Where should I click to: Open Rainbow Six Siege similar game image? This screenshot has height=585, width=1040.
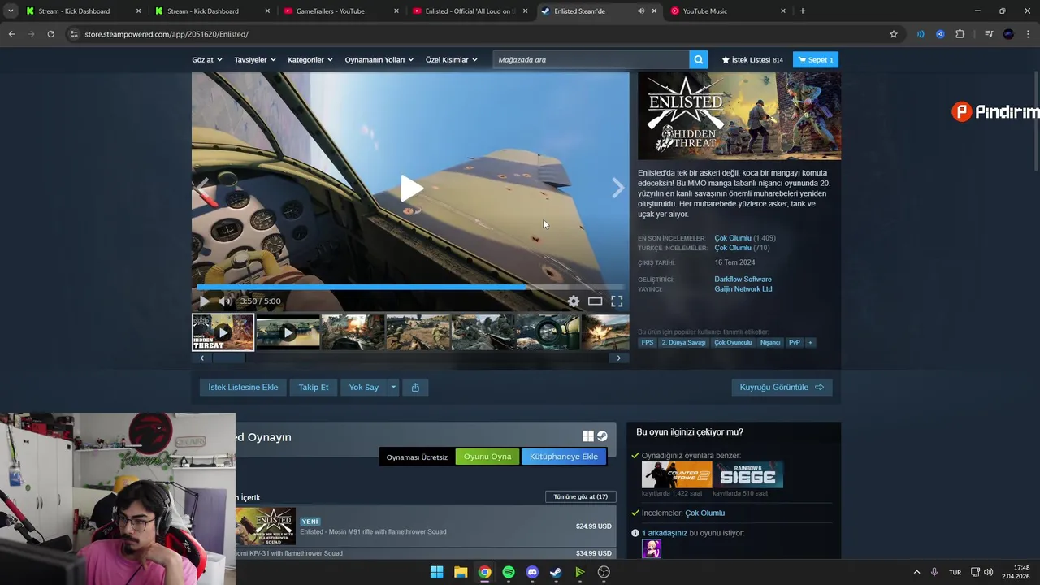pyautogui.click(x=748, y=474)
